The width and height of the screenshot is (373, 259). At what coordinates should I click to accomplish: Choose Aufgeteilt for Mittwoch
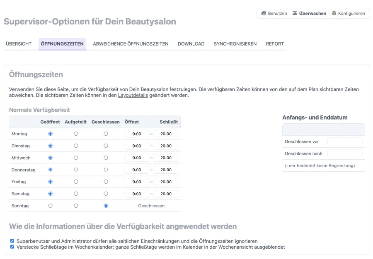75,158
